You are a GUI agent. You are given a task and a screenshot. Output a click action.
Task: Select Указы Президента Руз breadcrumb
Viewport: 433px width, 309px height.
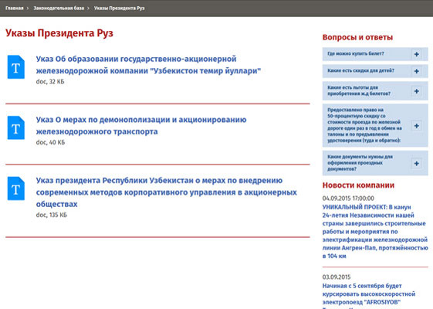click(x=119, y=8)
